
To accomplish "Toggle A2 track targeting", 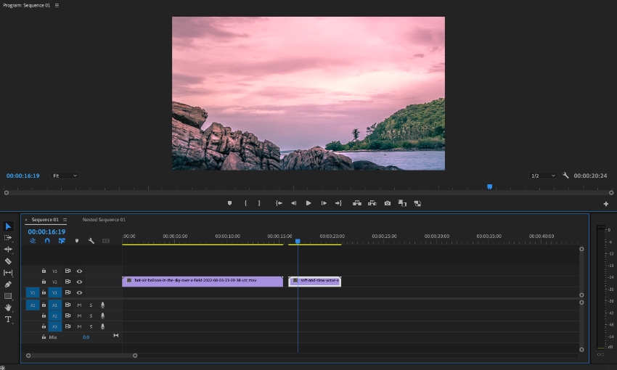I will [54, 316].
